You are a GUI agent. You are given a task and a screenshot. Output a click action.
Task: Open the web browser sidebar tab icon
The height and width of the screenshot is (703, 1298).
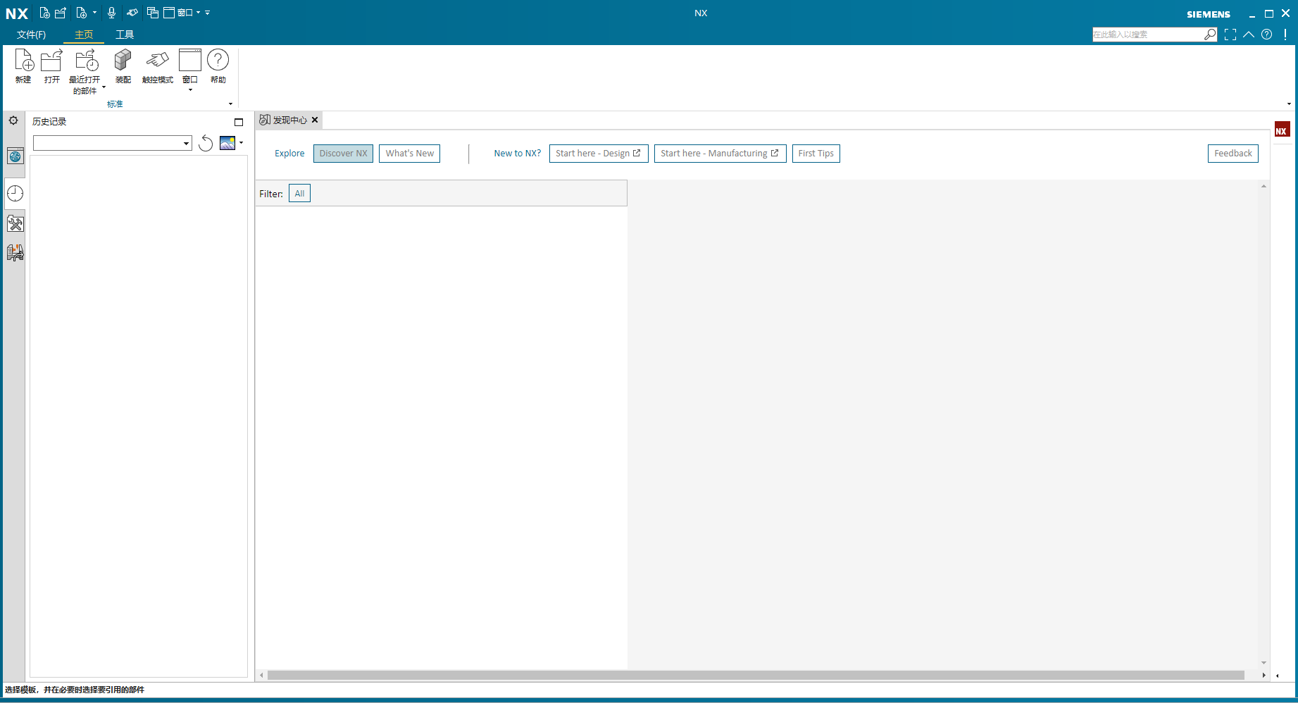point(15,156)
